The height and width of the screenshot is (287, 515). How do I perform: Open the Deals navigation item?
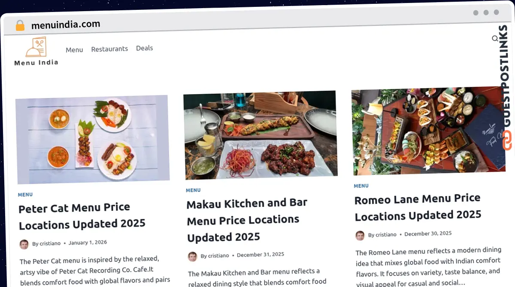pos(145,48)
